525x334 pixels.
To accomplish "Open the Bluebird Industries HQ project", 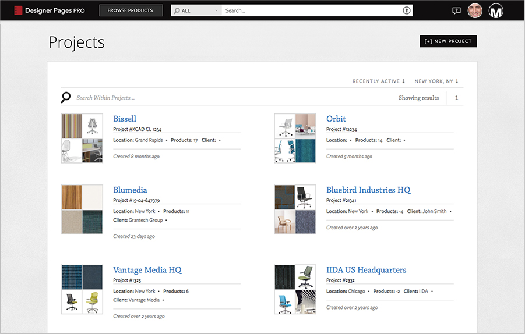I will point(368,190).
